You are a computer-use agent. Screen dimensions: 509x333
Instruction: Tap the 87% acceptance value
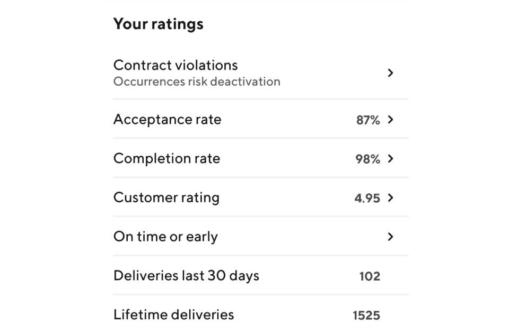pos(368,120)
